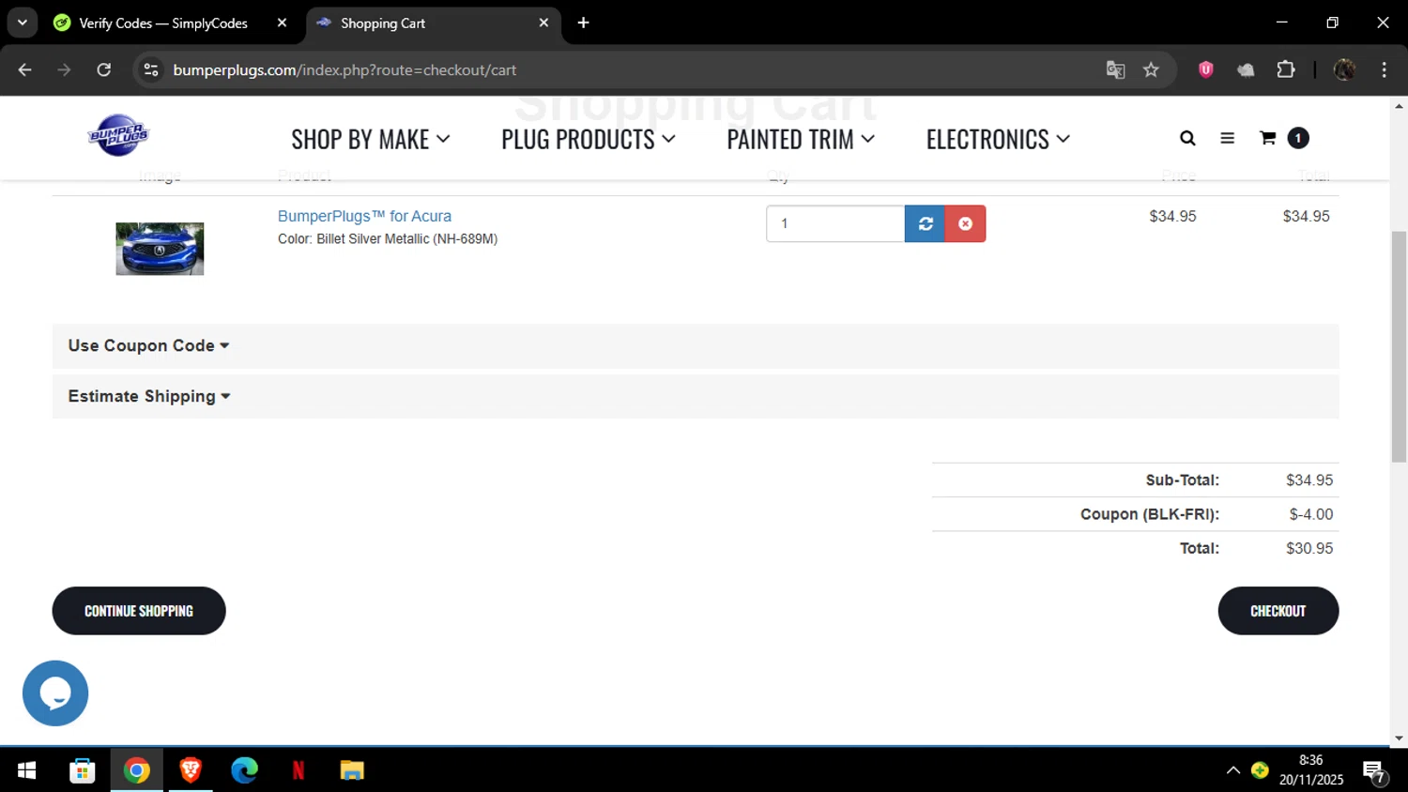
Task: Open the site search magnifier icon
Action: (x=1187, y=139)
